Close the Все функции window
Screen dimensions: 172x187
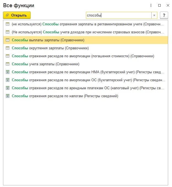point(168,5)
